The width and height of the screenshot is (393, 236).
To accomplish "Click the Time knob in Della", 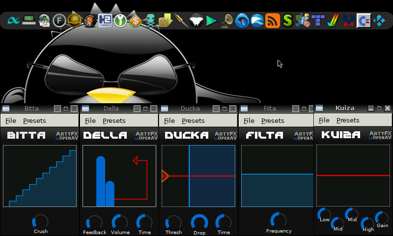I will [x=144, y=222].
